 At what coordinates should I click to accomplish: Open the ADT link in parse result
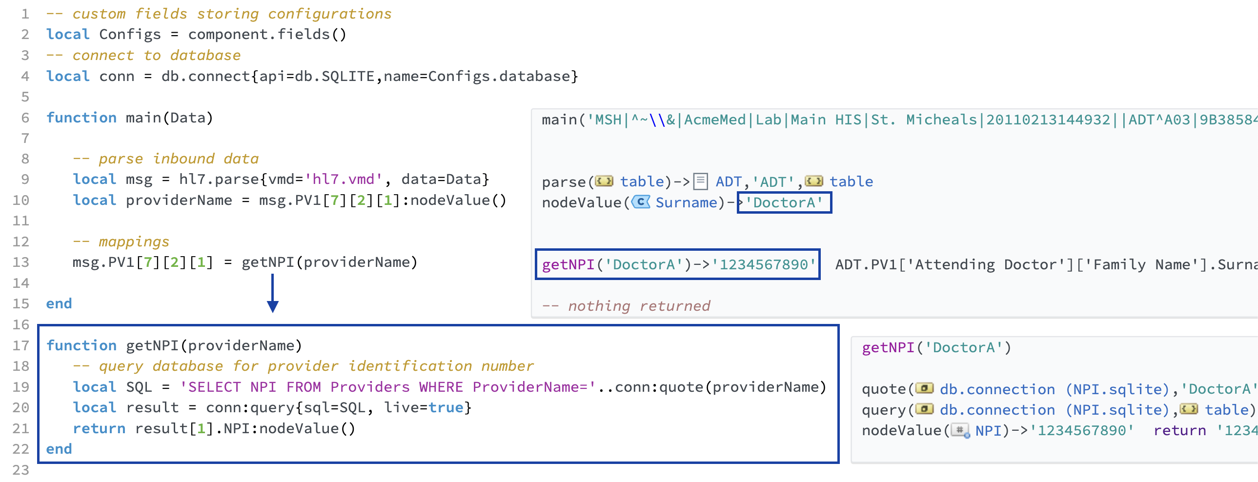pos(728,181)
